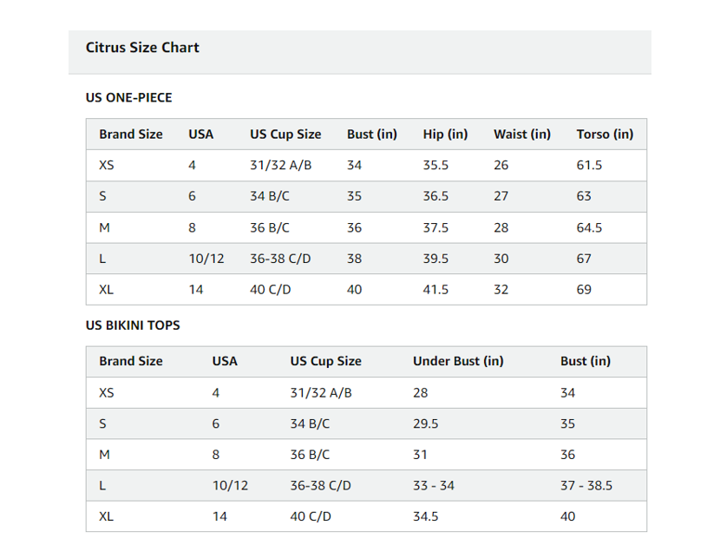Click 34 B/C in bikini tops table

click(310, 423)
